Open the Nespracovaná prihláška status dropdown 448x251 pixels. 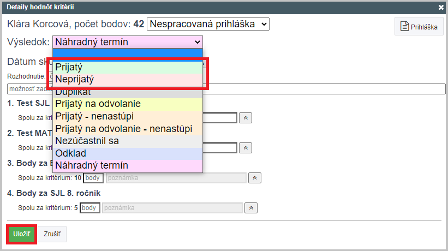(x=208, y=24)
